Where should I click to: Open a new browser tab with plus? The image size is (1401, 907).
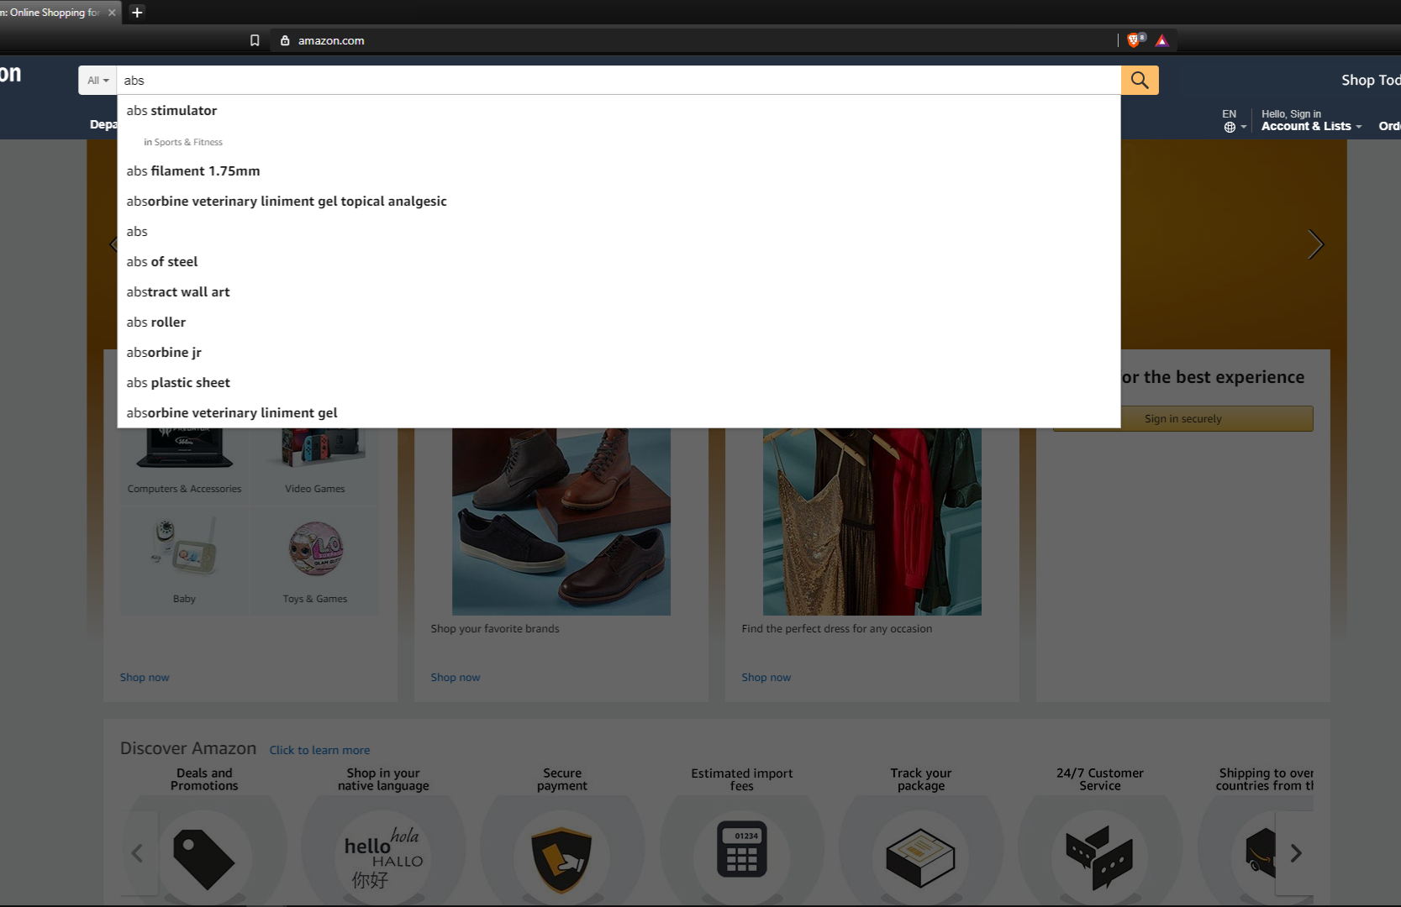pos(137,12)
